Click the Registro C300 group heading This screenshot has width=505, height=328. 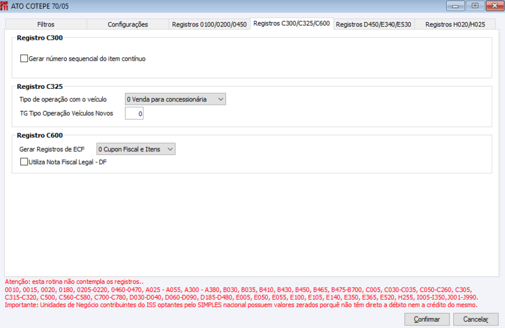click(40, 38)
